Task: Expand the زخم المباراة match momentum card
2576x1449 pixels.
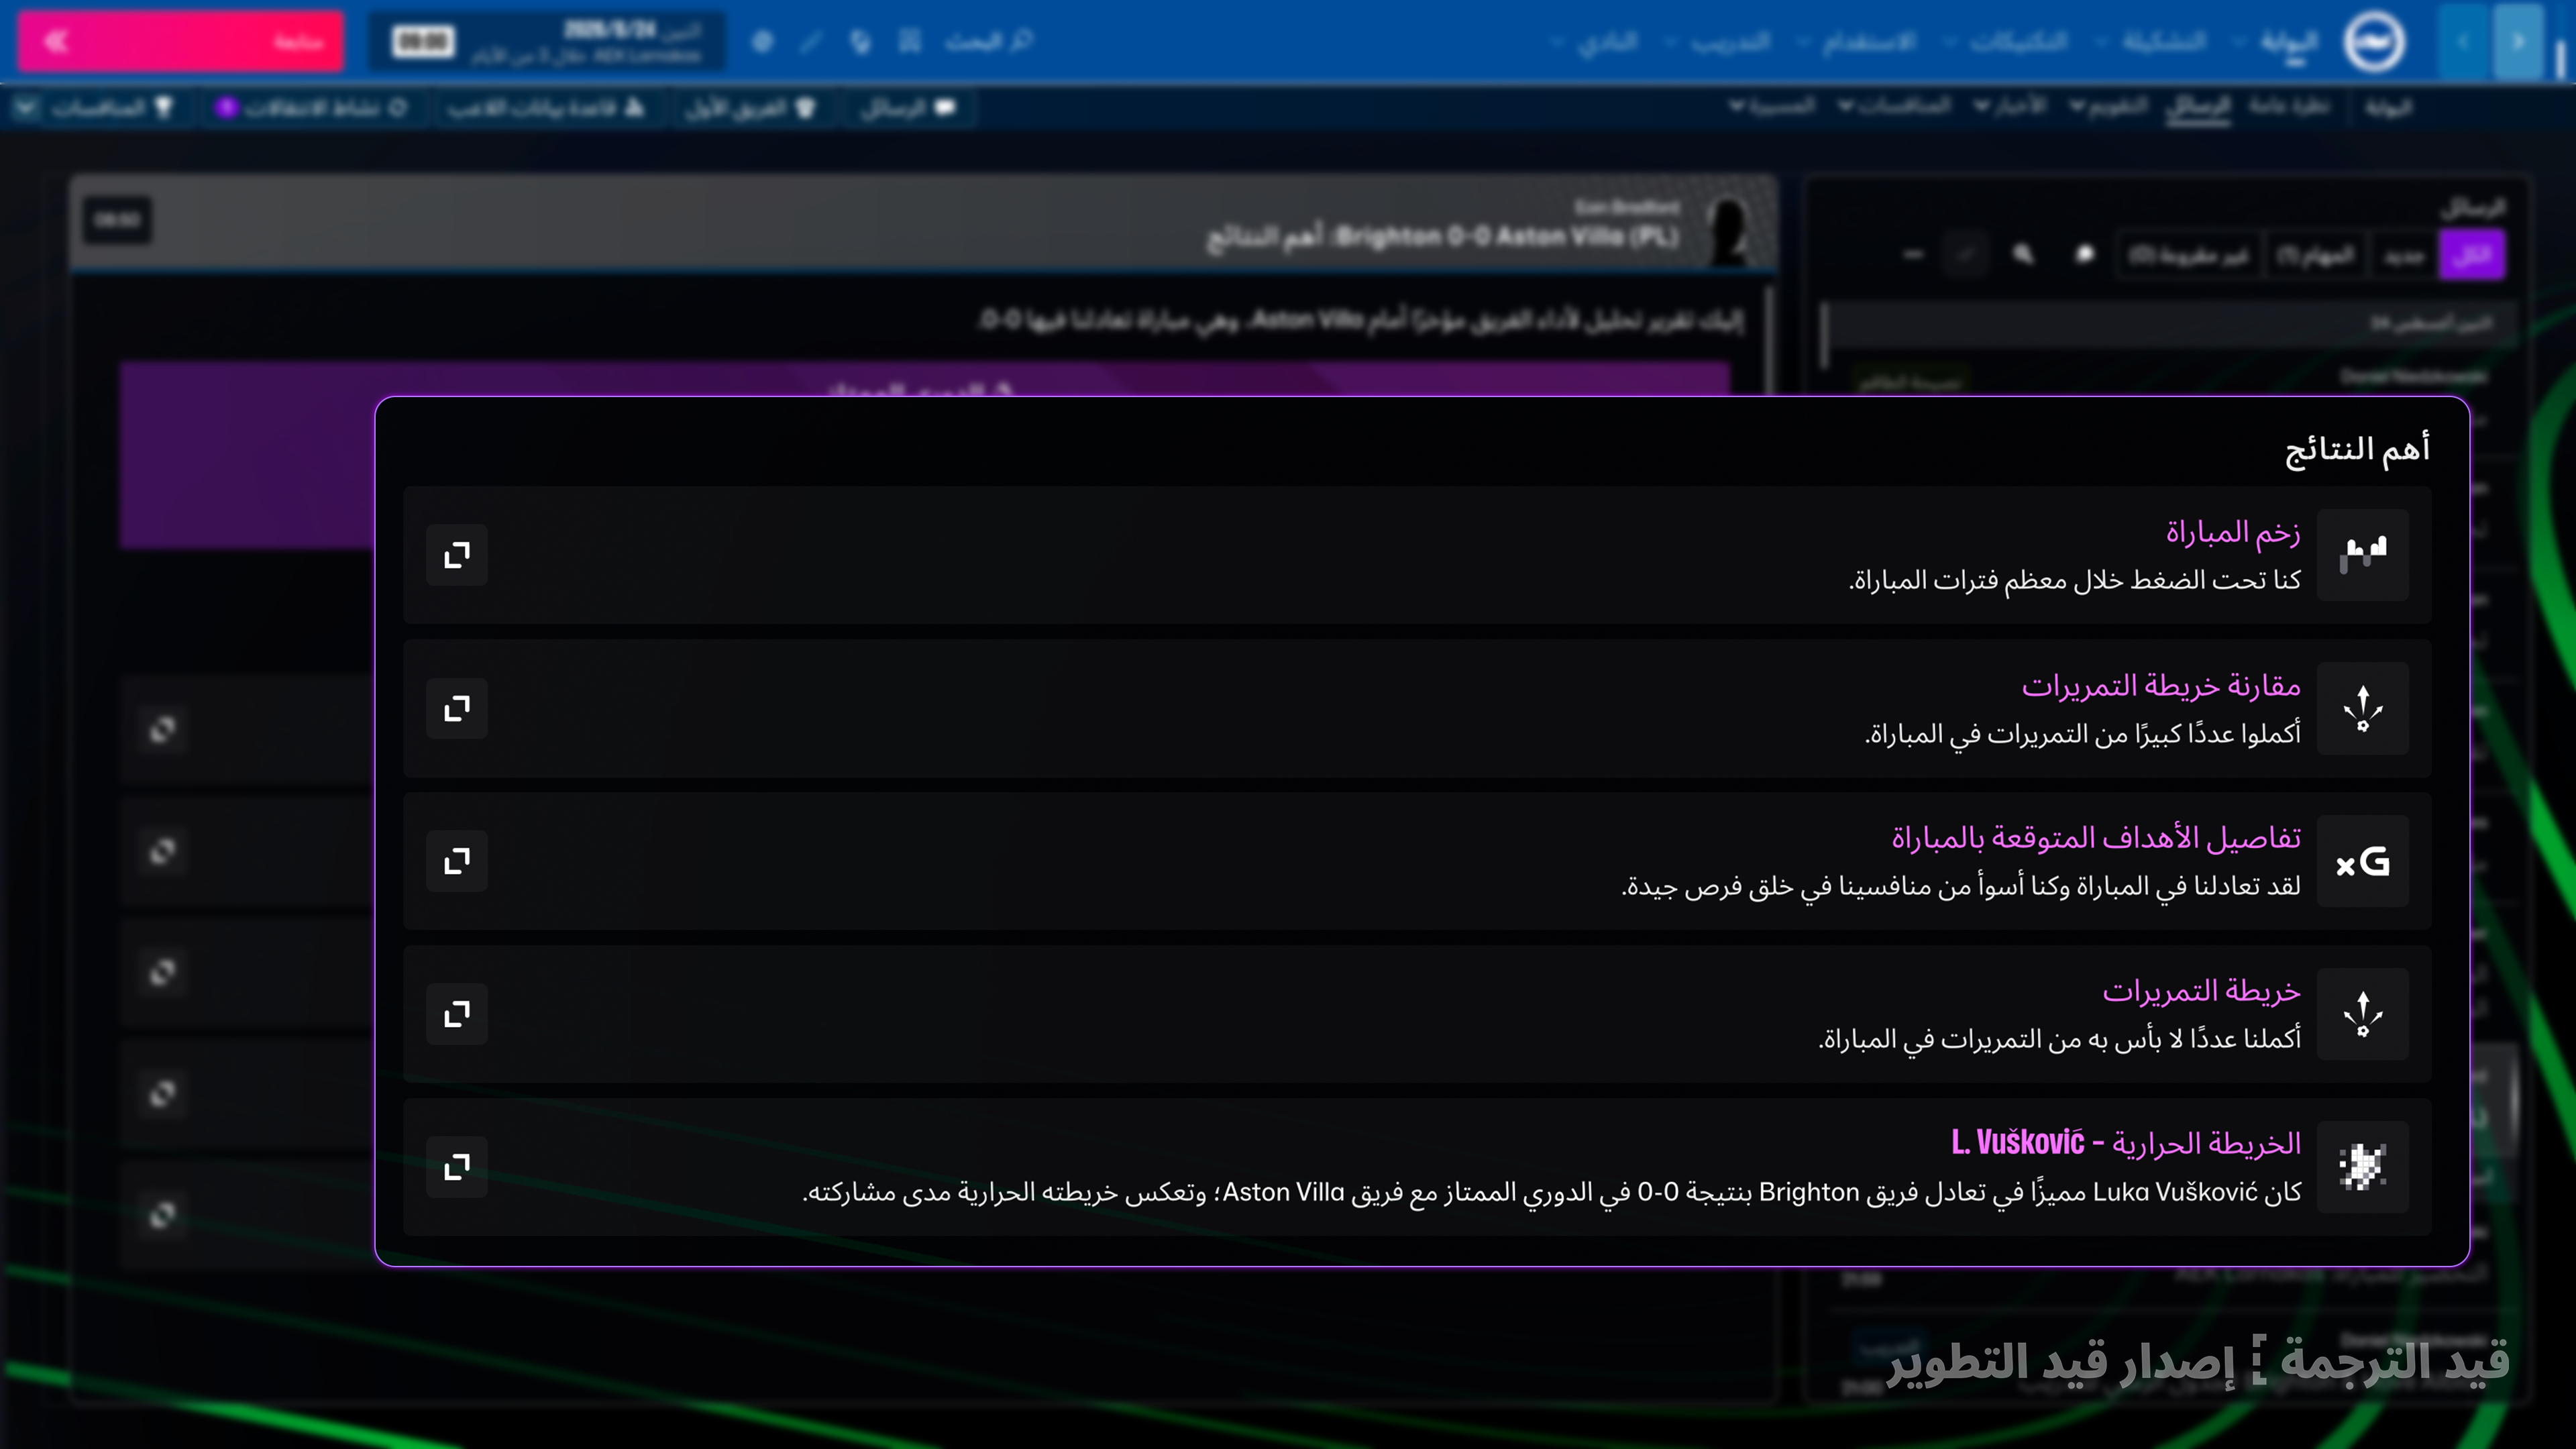Action: point(457,555)
